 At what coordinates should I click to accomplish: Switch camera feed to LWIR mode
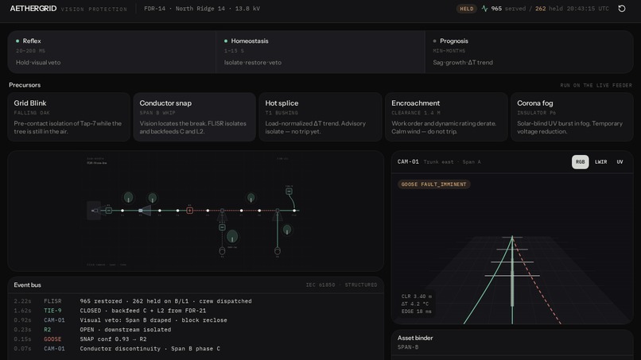(600, 162)
